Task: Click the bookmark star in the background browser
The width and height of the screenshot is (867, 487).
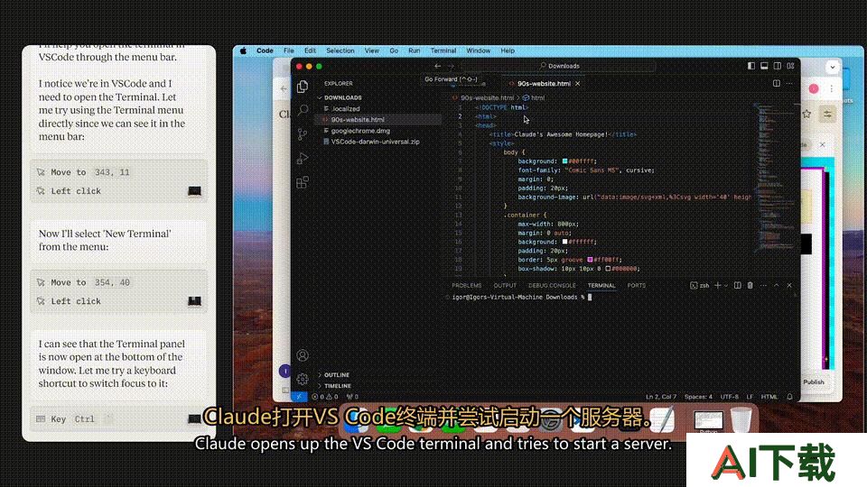Action: coord(806,114)
